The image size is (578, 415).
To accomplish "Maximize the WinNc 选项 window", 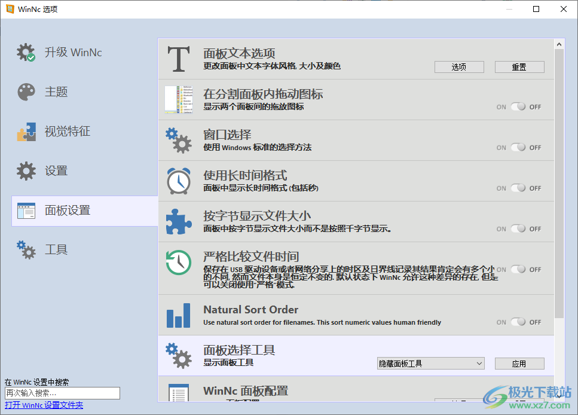I will coord(536,9).
